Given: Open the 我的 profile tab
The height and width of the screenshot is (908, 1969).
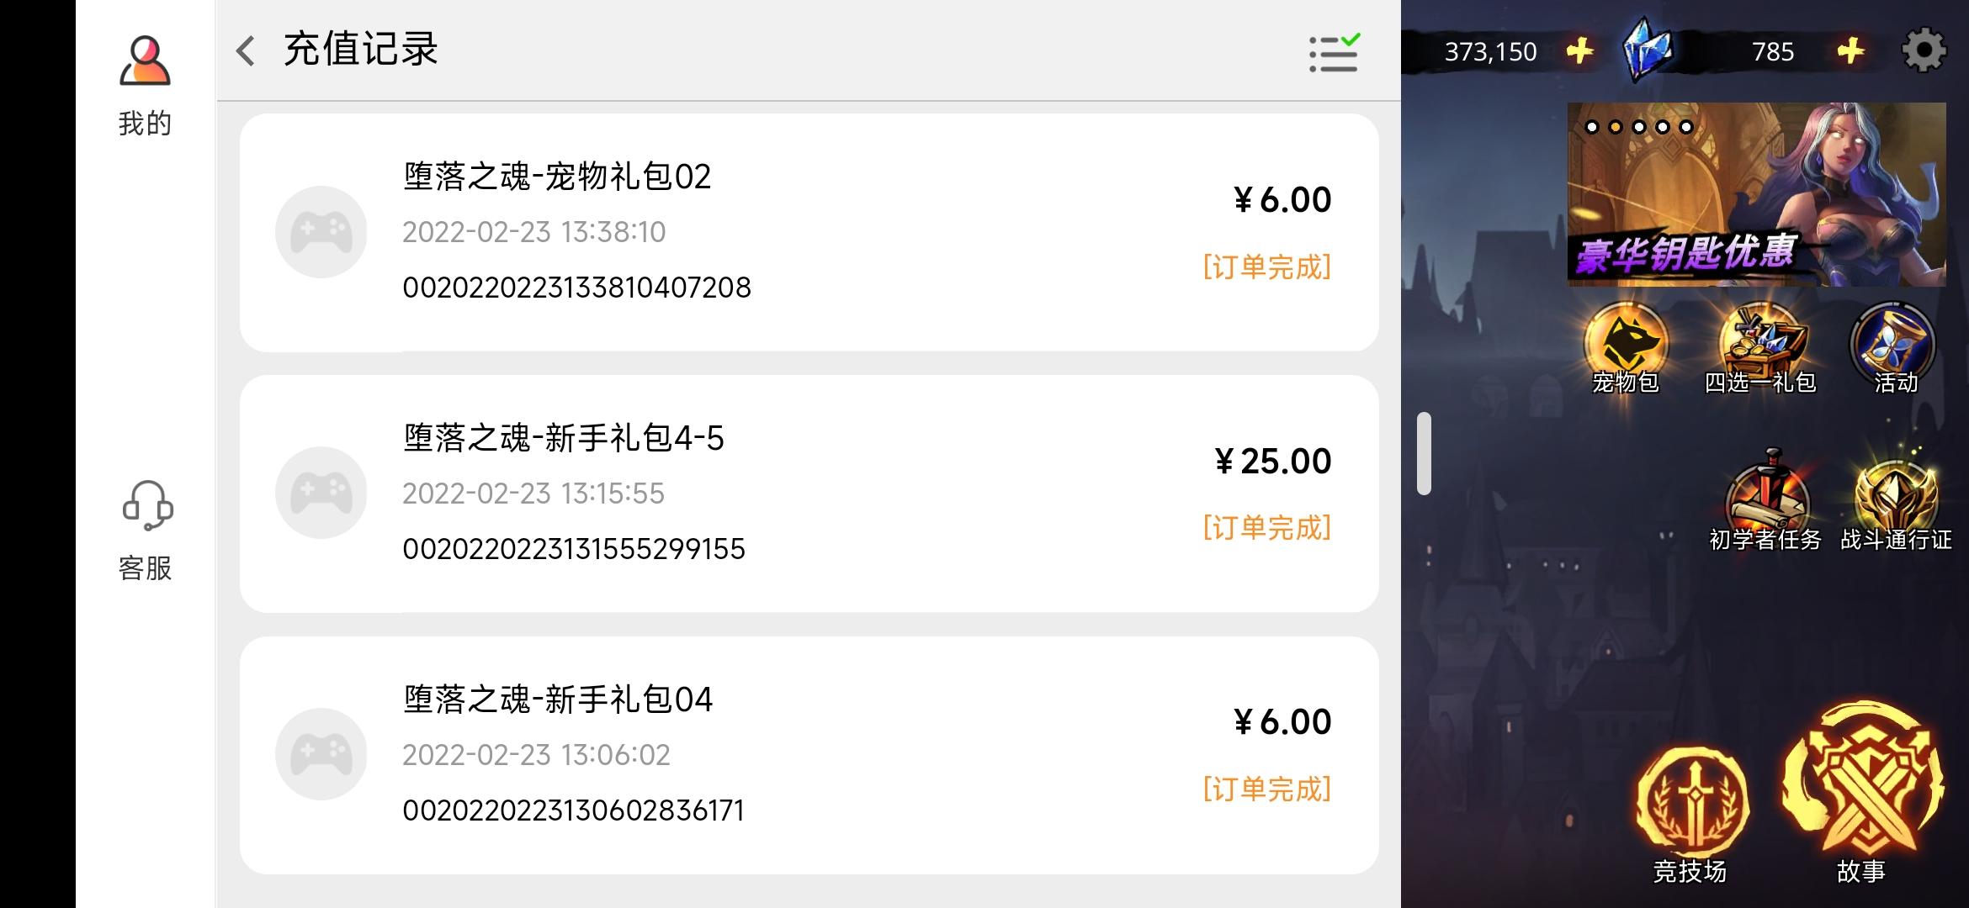Looking at the screenshot, I should coord(145,86).
